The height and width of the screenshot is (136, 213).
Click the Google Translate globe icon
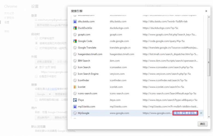point(75,48)
